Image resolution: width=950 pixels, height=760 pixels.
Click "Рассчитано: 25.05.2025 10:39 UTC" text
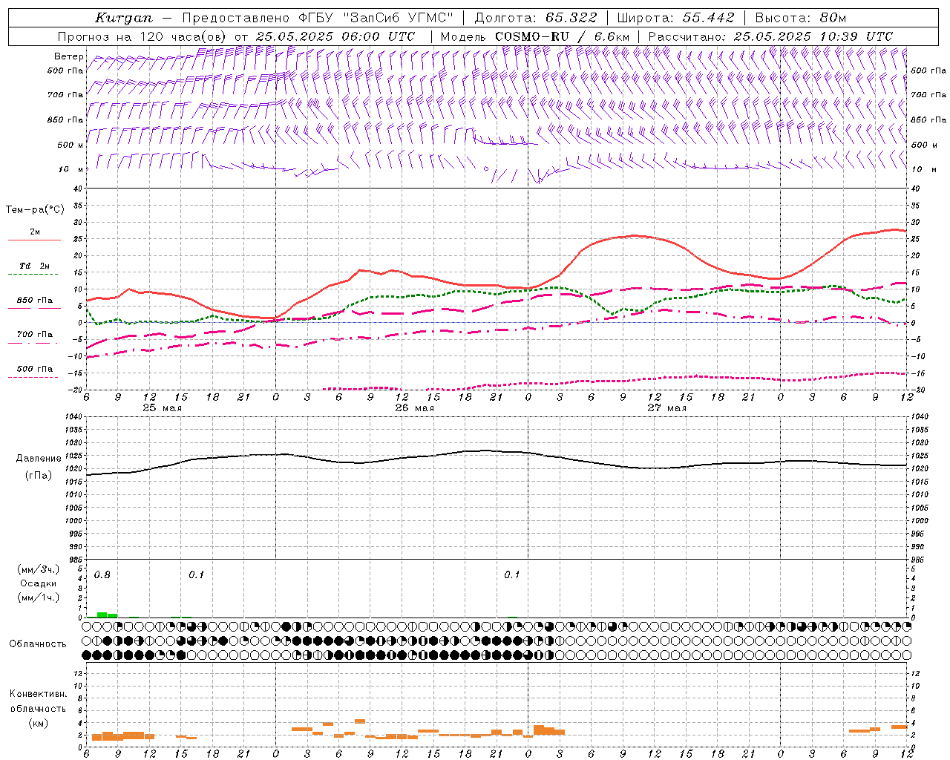[770, 36]
